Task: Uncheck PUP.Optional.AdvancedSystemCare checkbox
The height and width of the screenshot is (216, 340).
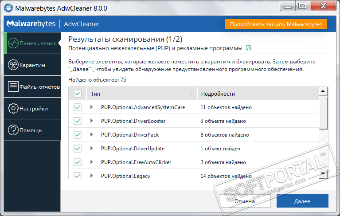Action: click(78, 107)
